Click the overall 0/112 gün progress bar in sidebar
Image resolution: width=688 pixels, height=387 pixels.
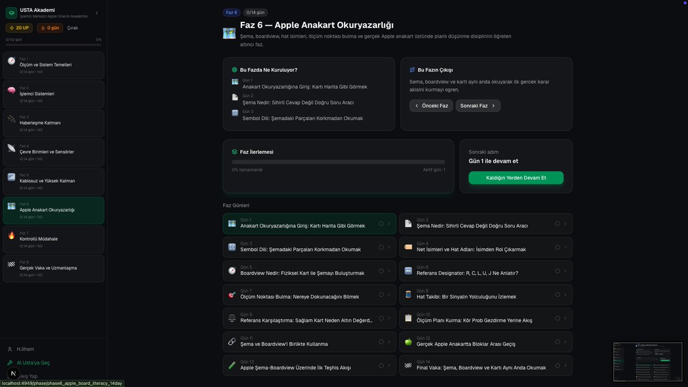tap(53, 45)
